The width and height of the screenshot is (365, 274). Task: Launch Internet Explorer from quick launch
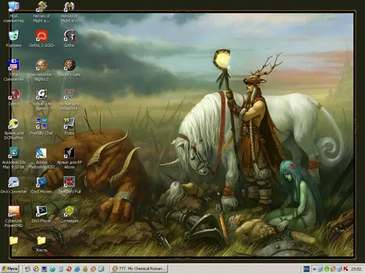pos(77,269)
